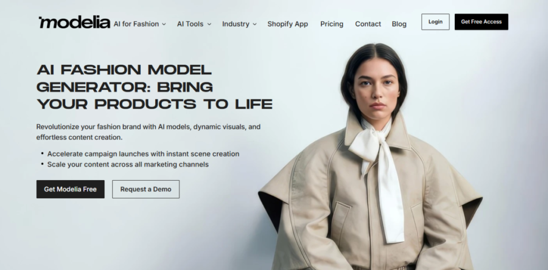Go to the Shopify App page
This screenshot has height=270, width=548.
(x=287, y=24)
